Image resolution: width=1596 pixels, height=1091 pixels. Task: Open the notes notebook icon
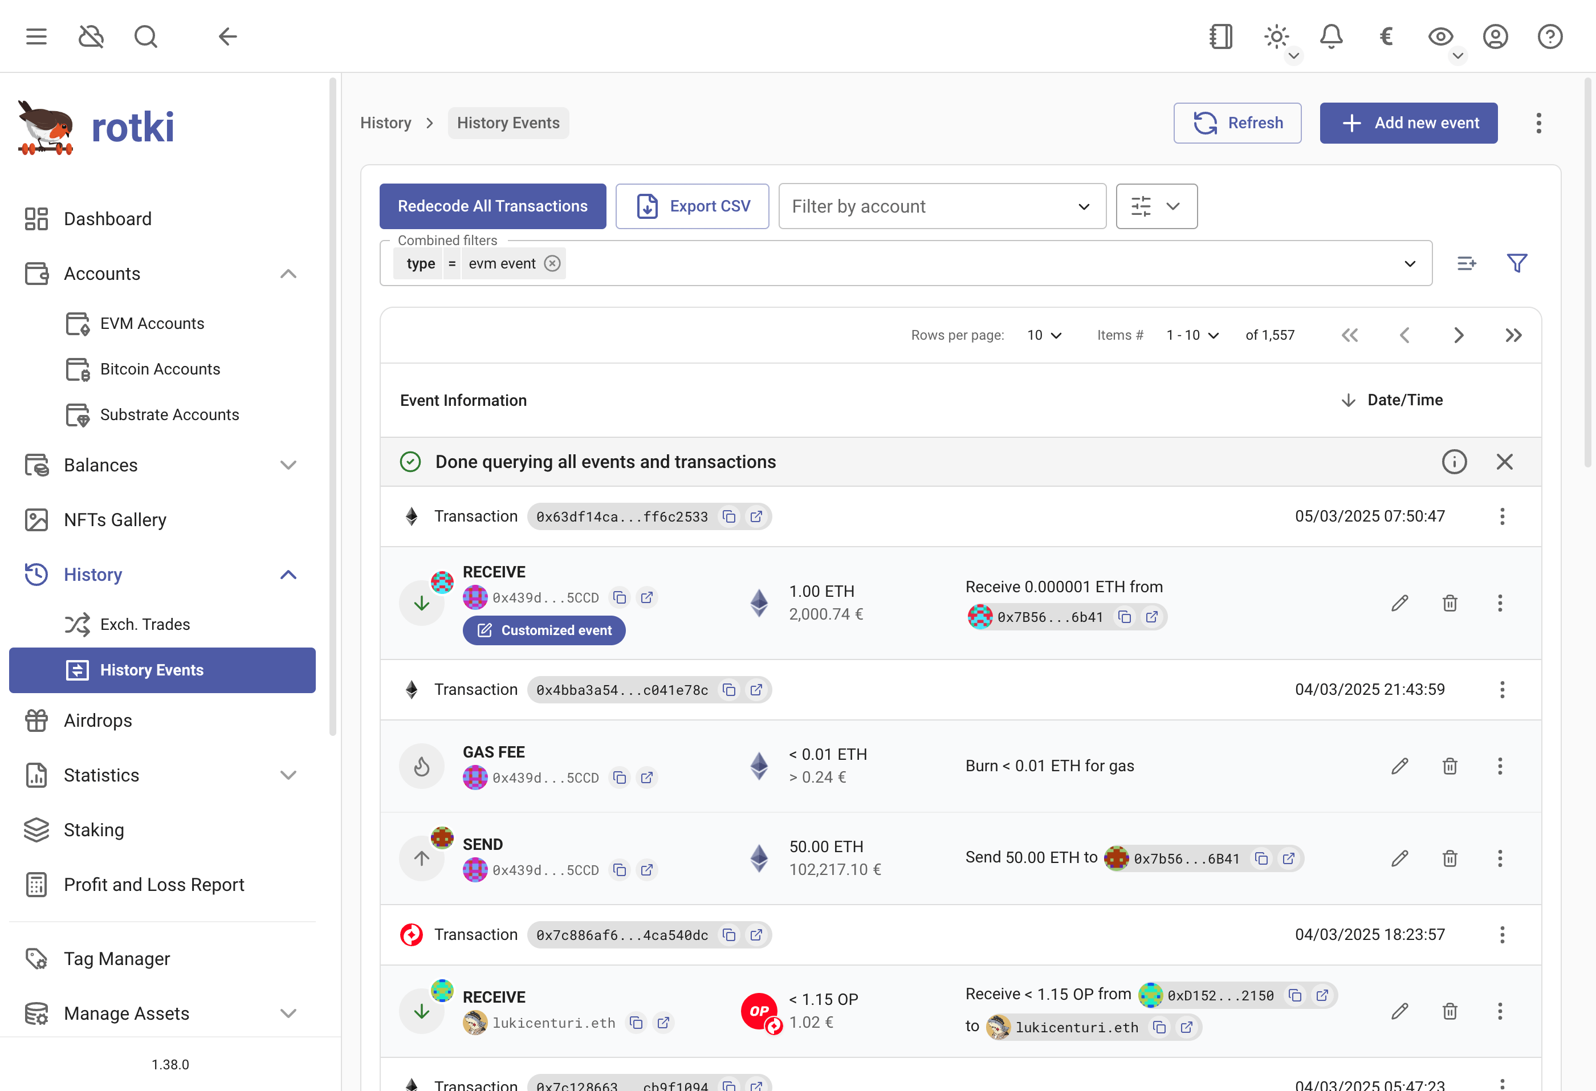pyautogui.click(x=1221, y=36)
